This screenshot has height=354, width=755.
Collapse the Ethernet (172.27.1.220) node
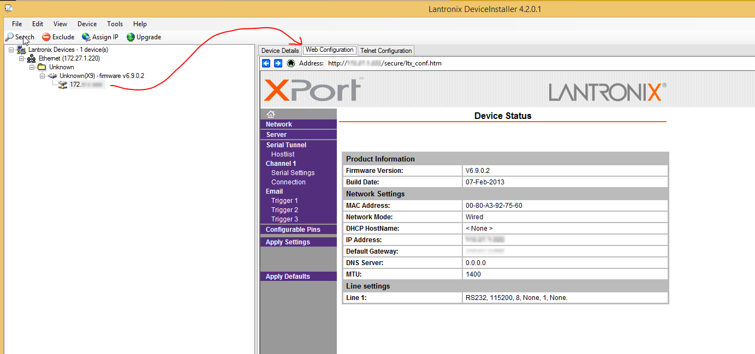click(22, 58)
